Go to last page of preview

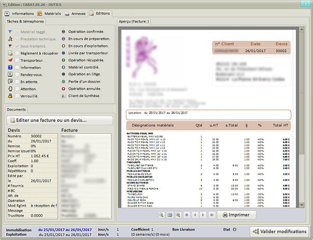point(211,215)
